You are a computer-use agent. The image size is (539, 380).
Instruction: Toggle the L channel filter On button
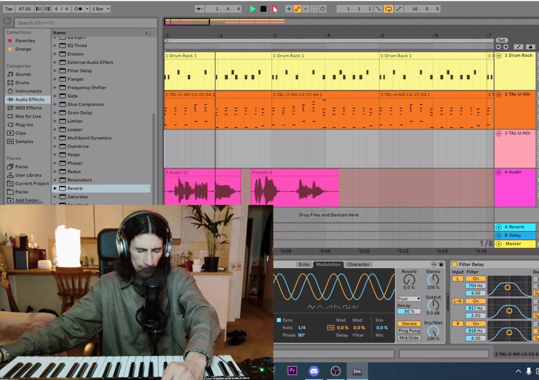point(476,279)
